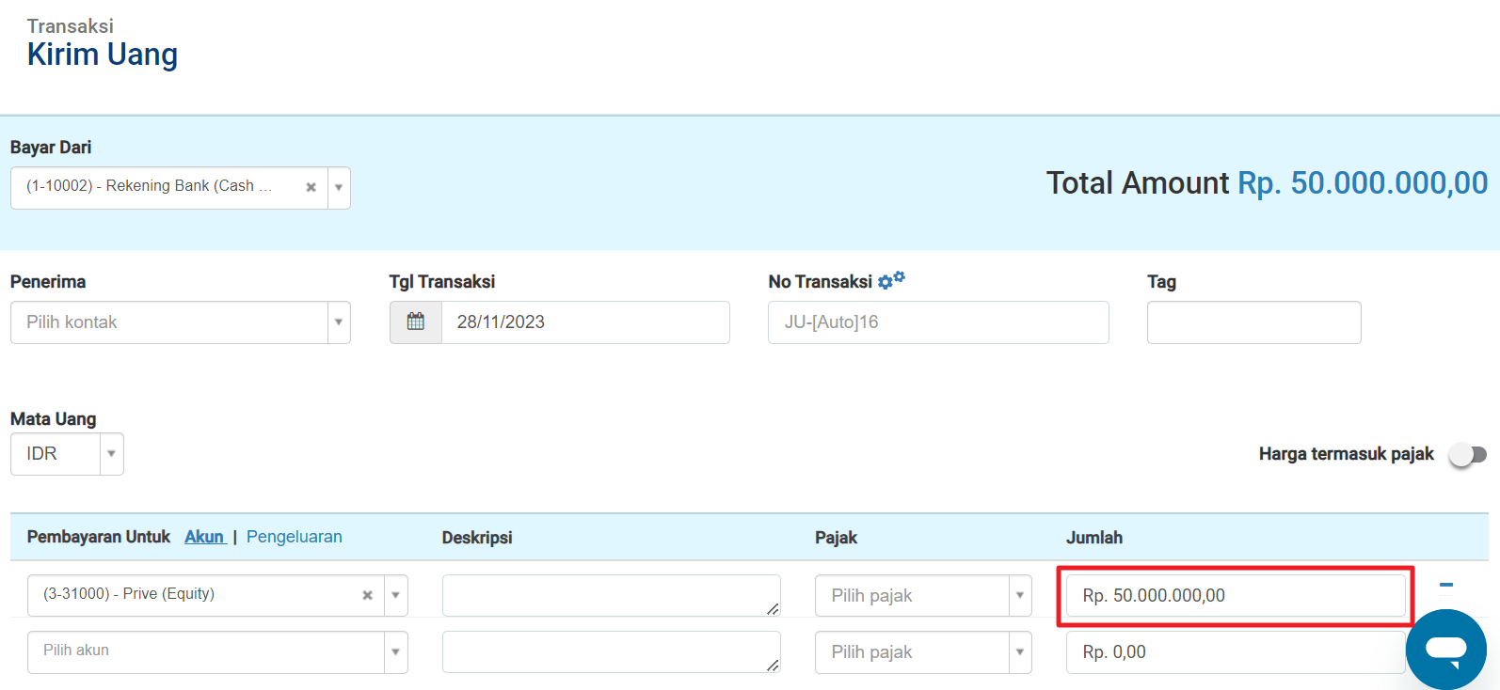Image resolution: width=1500 pixels, height=690 pixels.
Task: Click the Kirim Uang page title
Action: coord(103,55)
